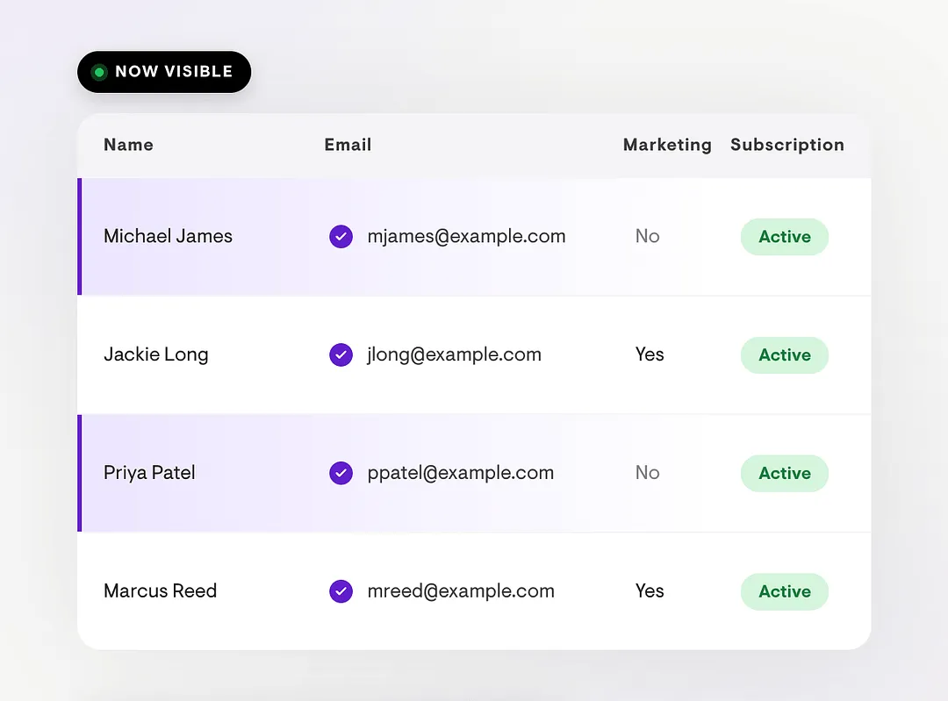Click Marketing value No for Priya Patel
This screenshot has height=701, width=948.
647,473
